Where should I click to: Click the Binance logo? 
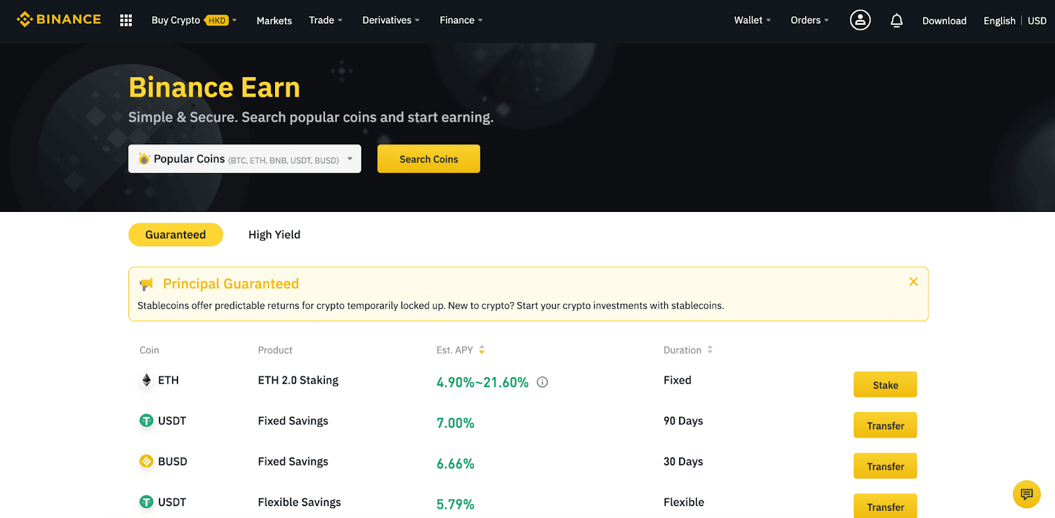coord(59,20)
